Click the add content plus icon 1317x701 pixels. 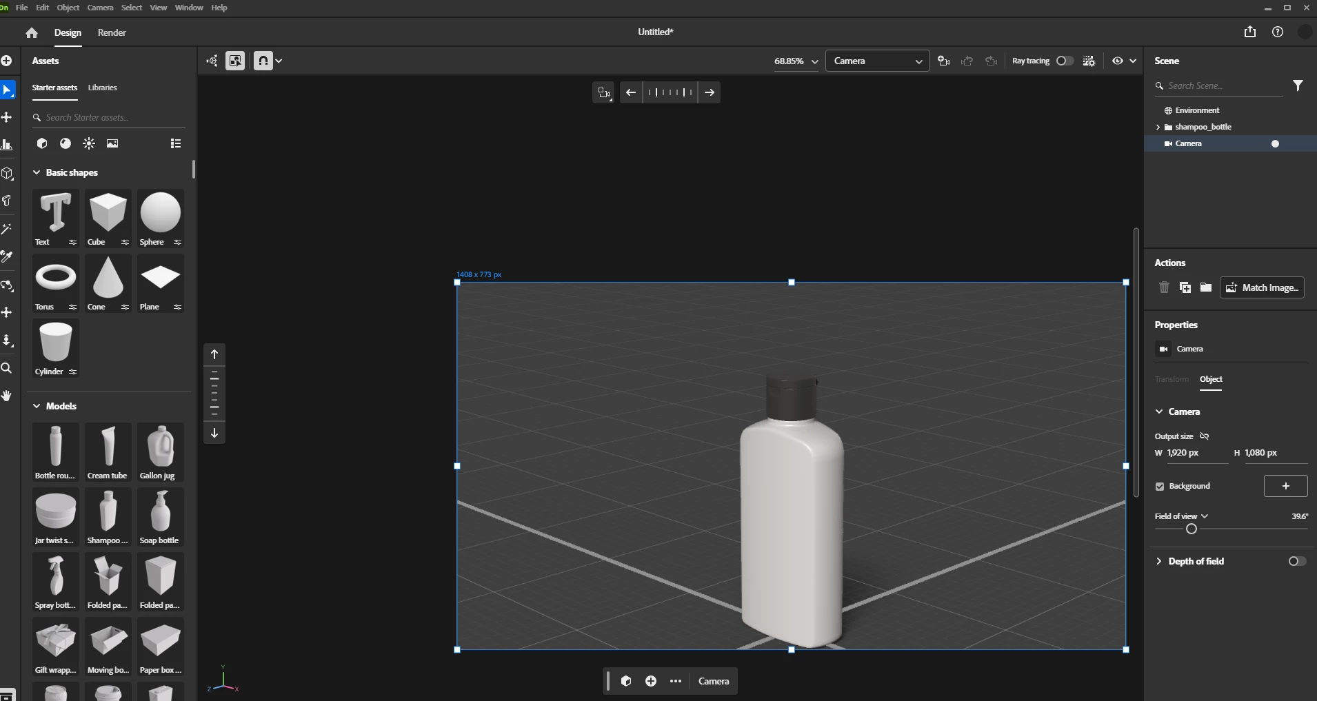6,61
